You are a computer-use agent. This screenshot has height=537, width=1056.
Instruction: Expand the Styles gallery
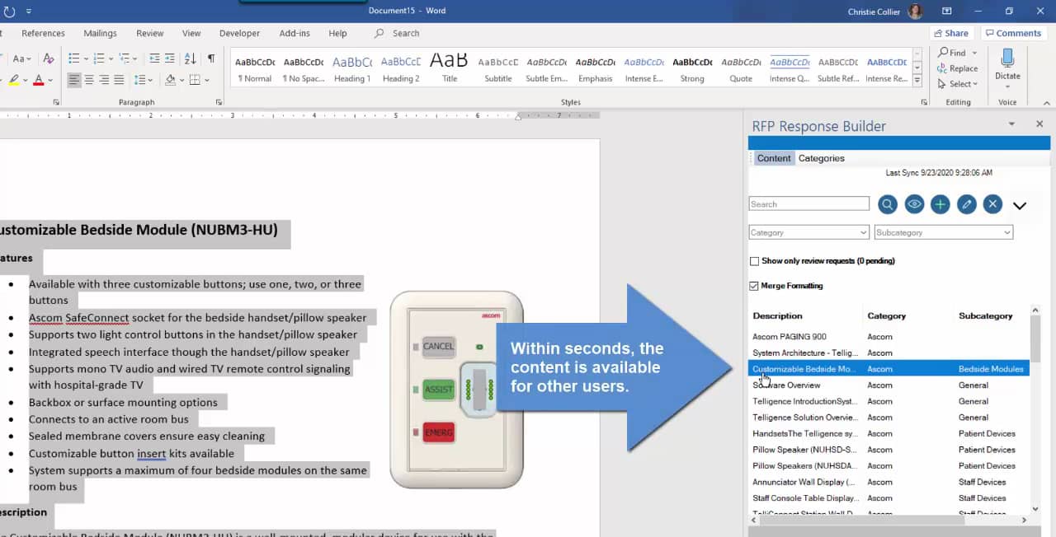918,82
